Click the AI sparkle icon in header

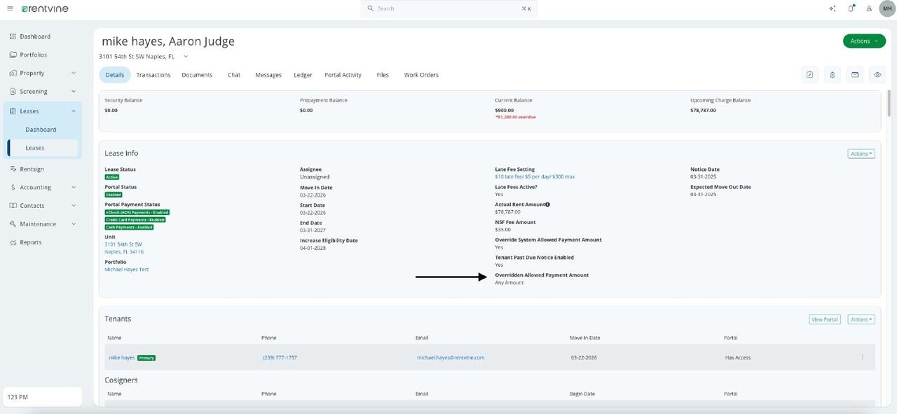coord(832,8)
